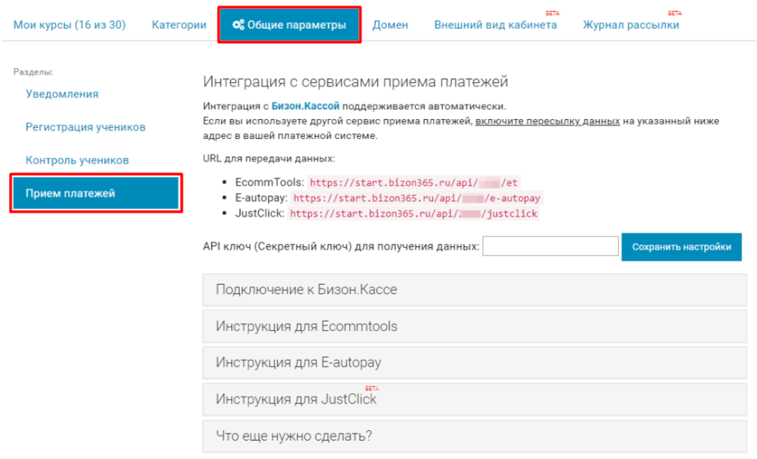Click the API ключ input field
The width and height of the screenshot is (757, 459).
pyautogui.click(x=550, y=246)
